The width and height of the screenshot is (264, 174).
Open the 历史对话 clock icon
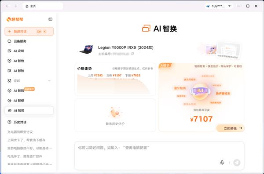coord(9,122)
